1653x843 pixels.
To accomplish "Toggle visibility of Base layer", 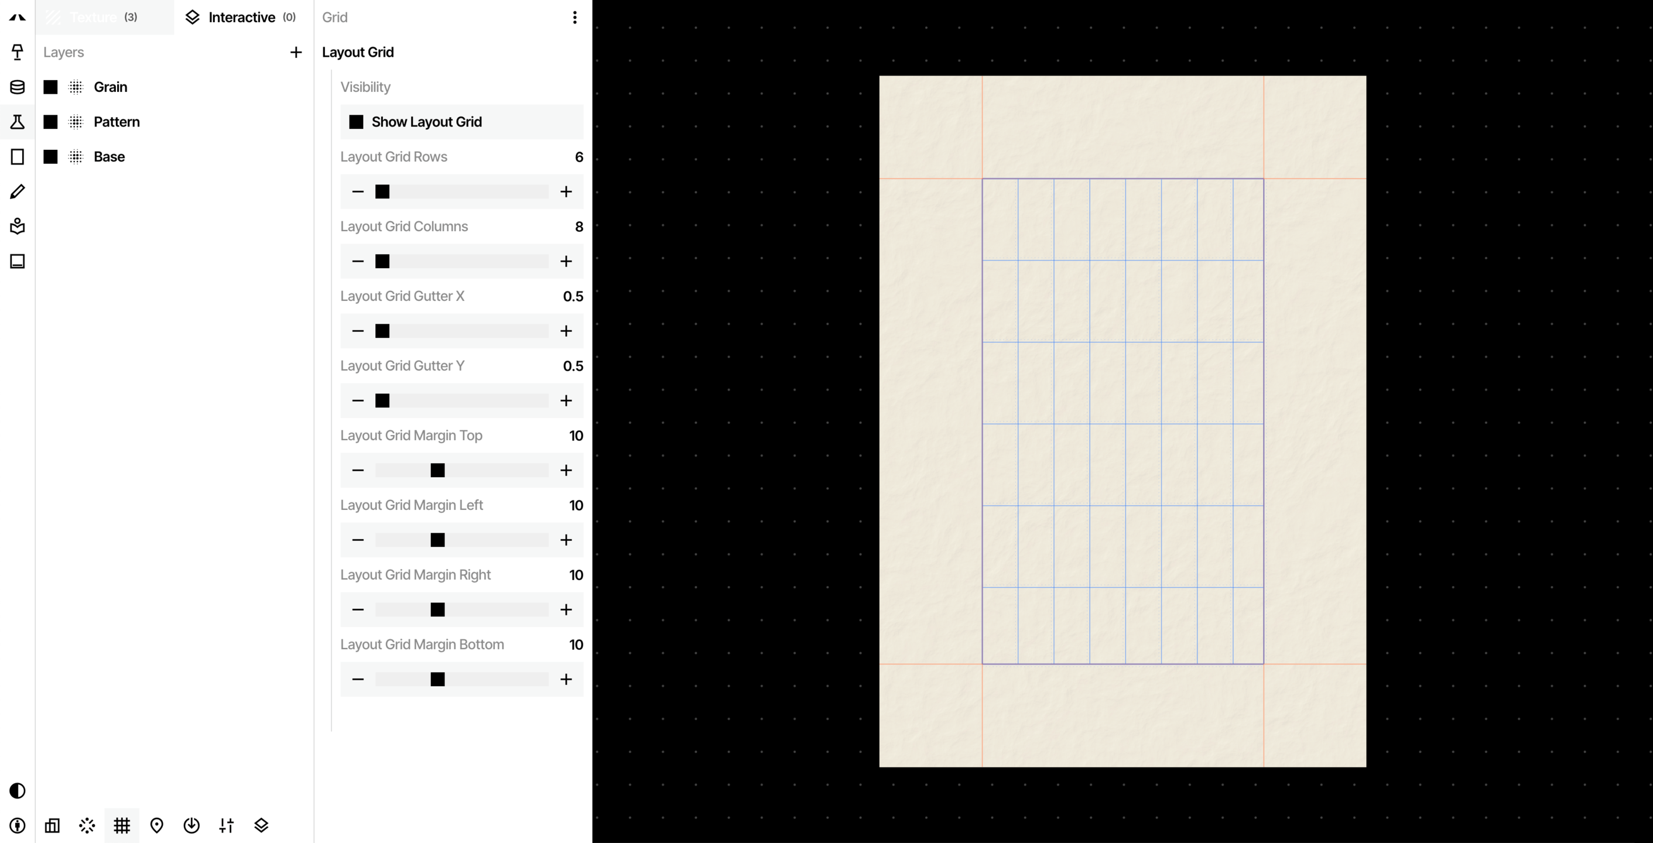I will click(x=51, y=156).
